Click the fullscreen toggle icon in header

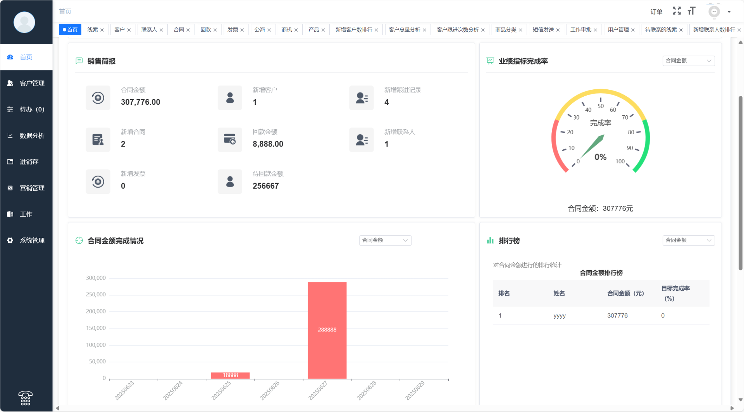[677, 11]
